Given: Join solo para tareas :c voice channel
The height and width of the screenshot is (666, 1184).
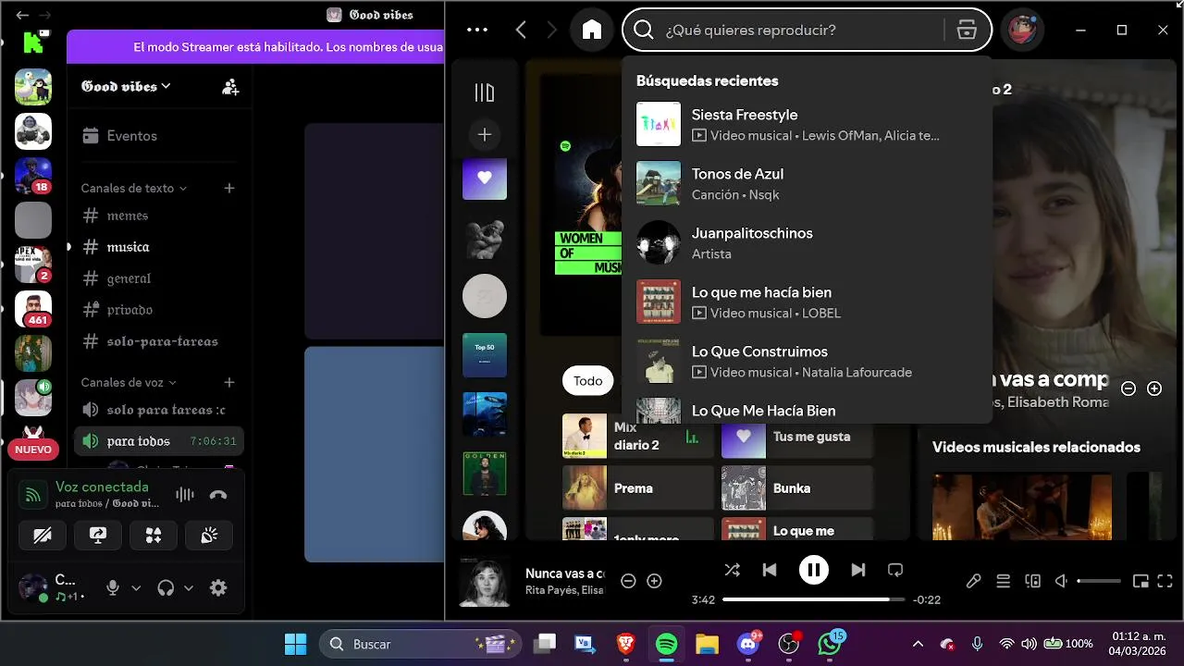Looking at the screenshot, I should [x=157, y=410].
